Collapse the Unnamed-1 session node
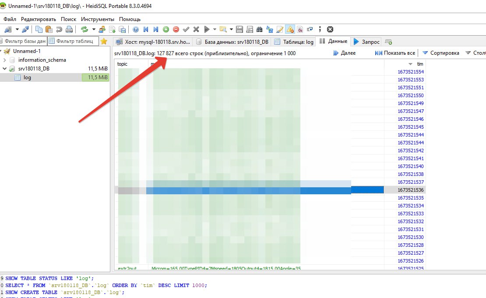 [x=1, y=51]
